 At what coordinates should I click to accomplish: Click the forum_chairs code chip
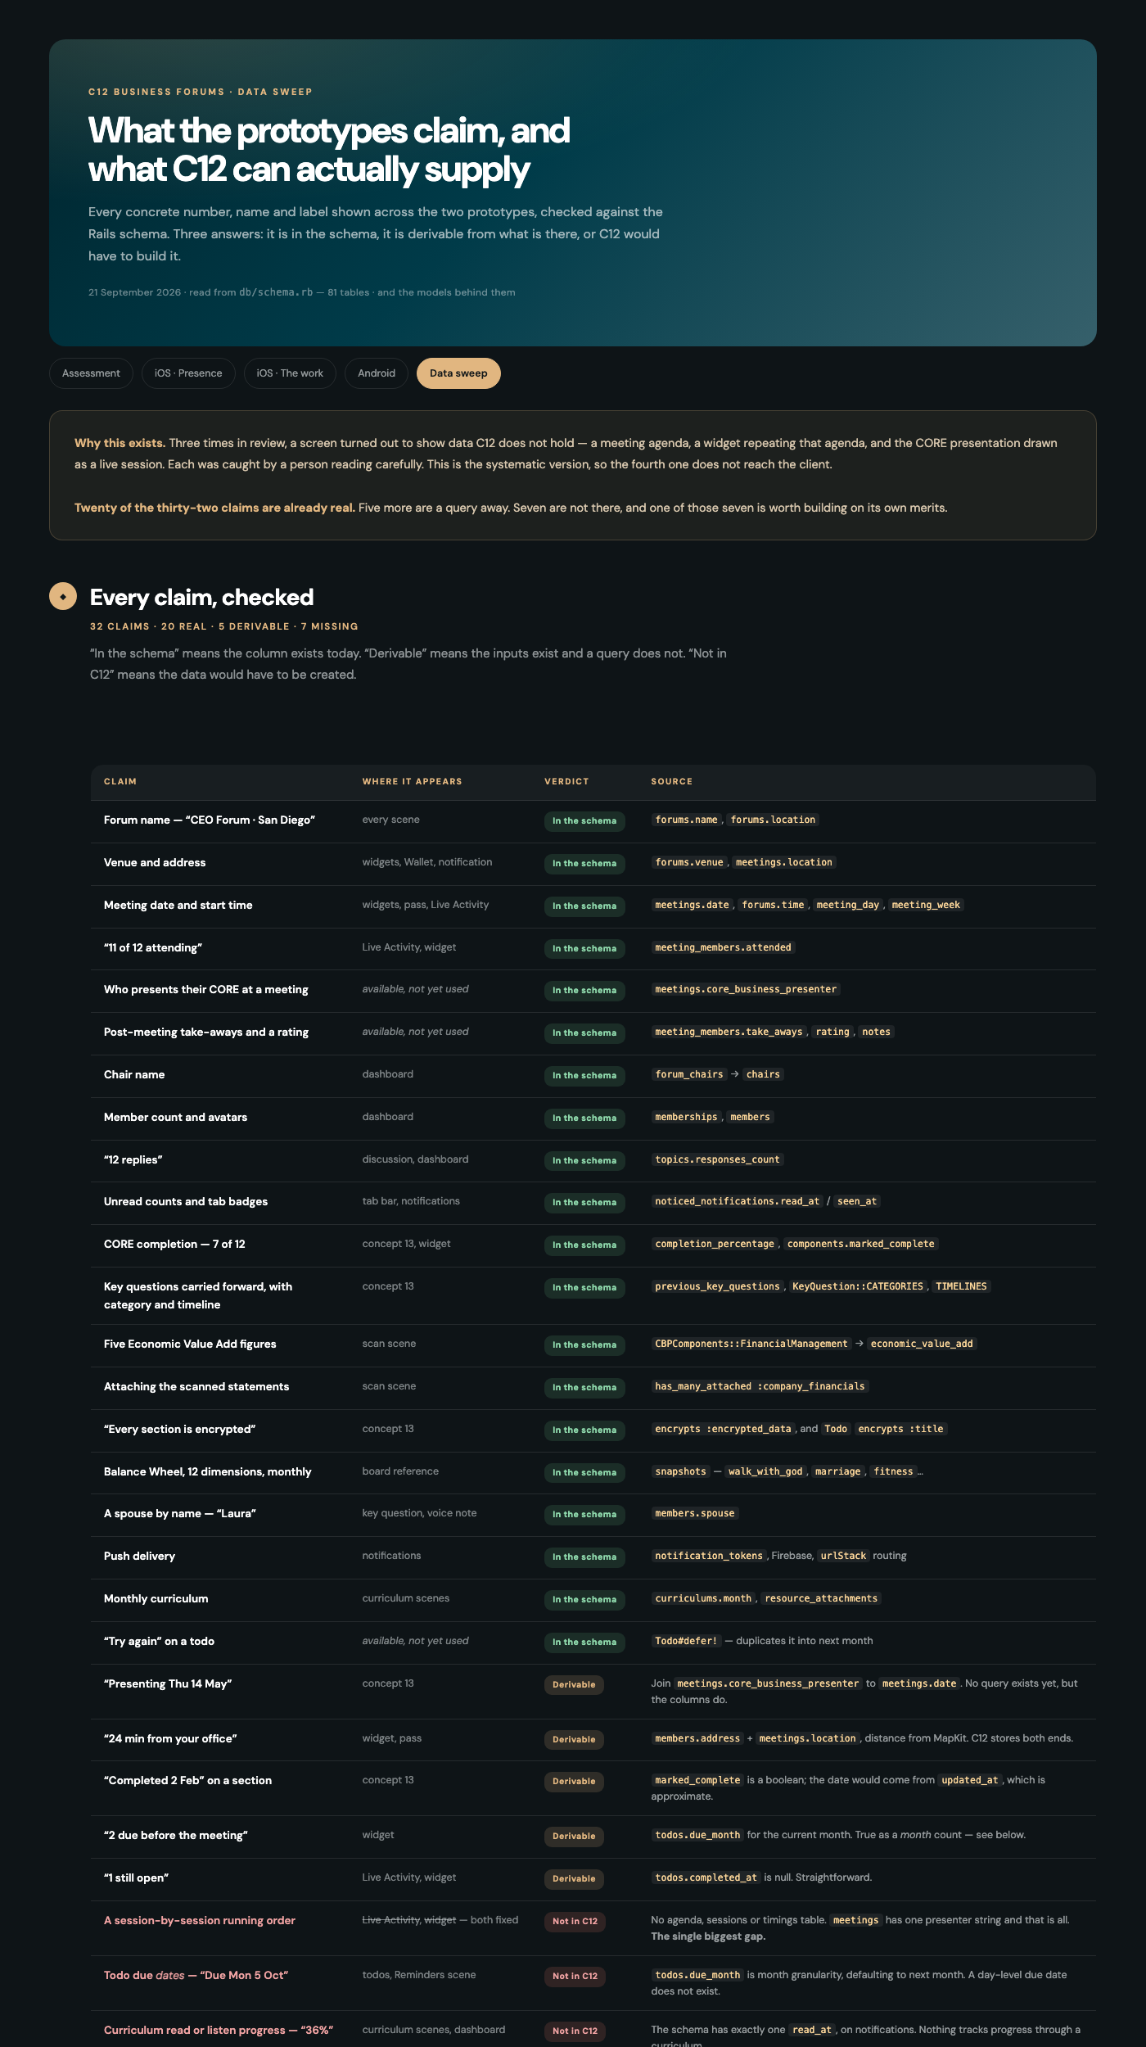(689, 1074)
